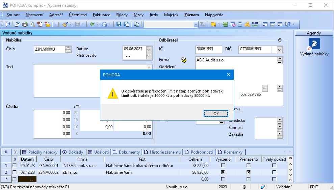Click the middle window layout toolbar icon
Viewport: 334px width, 190px height.
tap(273, 24)
